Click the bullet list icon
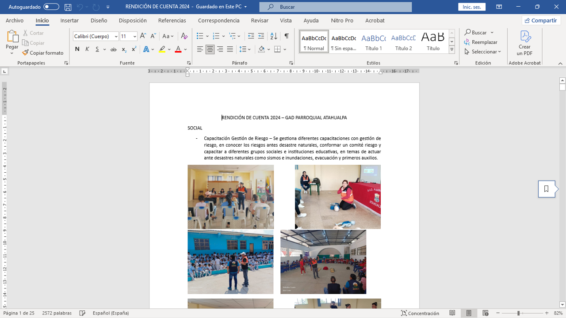 pos(200,36)
